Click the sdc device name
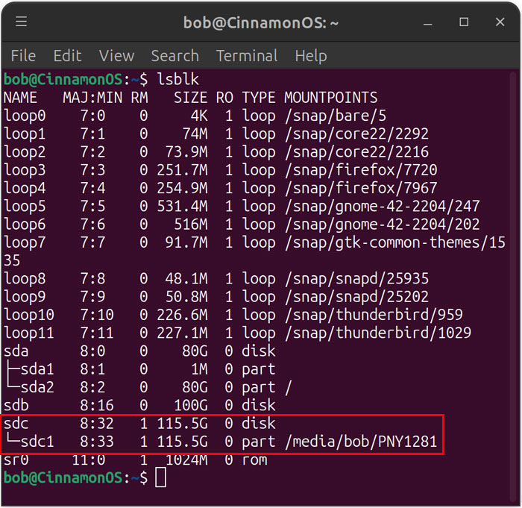 [16, 424]
